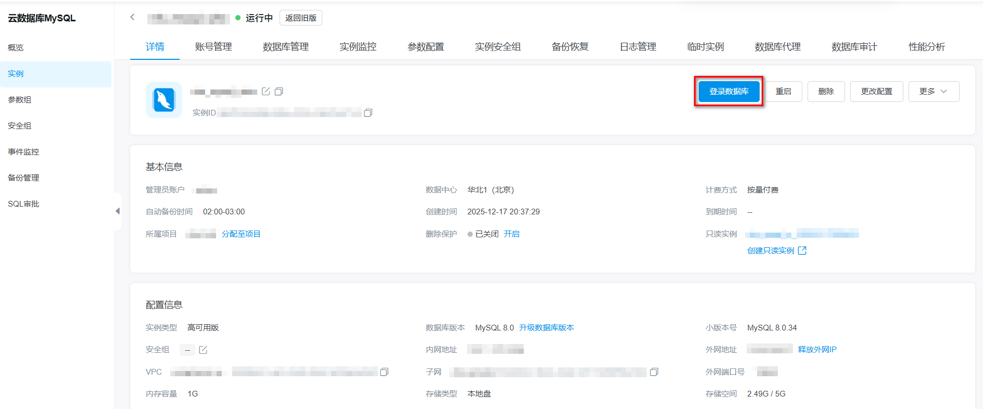Click the MySQL dolphin instance logo
The image size is (983, 409).
(x=164, y=100)
